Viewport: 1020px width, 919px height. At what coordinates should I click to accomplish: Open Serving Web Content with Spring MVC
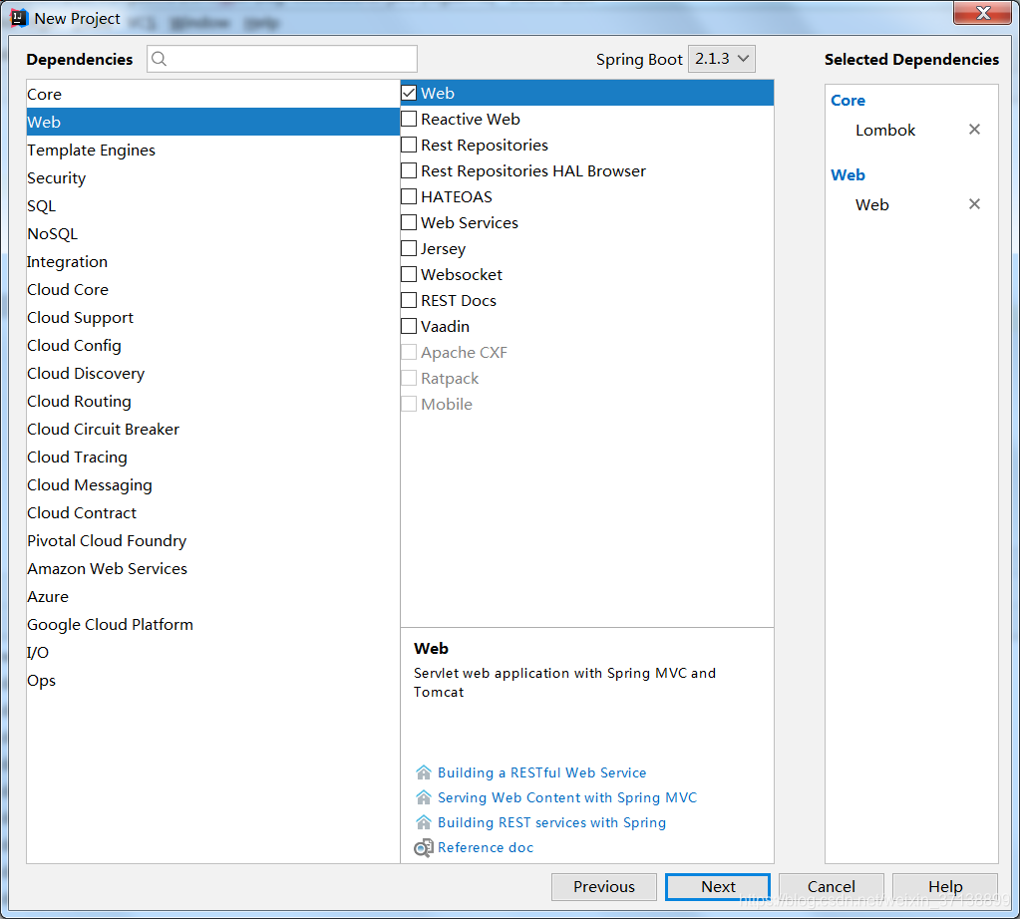(x=567, y=797)
